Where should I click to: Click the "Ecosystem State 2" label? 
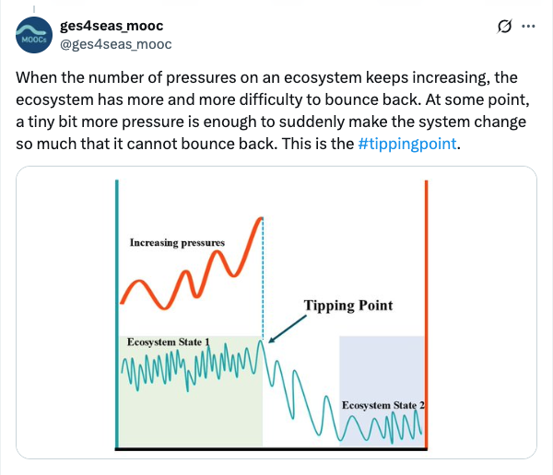[382, 406]
